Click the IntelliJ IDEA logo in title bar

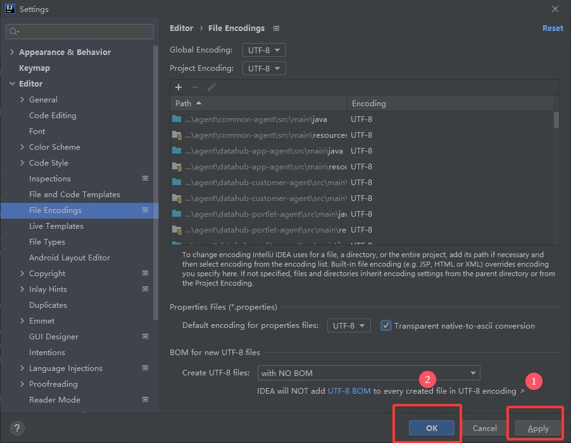pyautogui.click(x=10, y=9)
